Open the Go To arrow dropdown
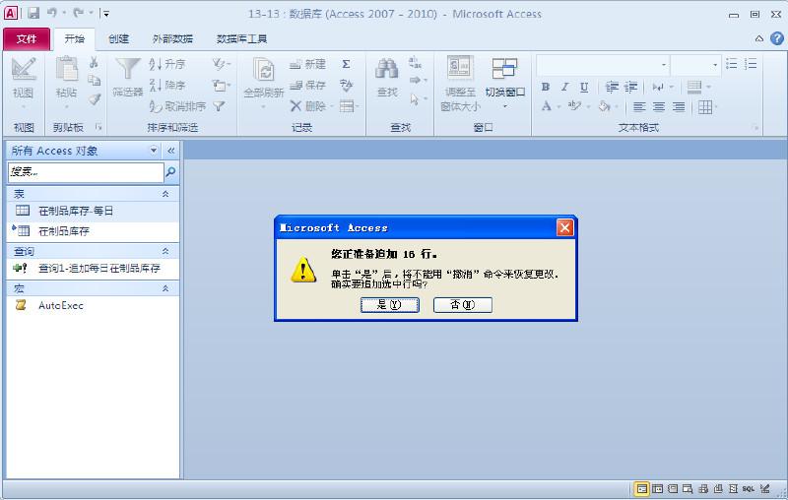This screenshot has width=788, height=500. pyautogui.click(x=418, y=81)
